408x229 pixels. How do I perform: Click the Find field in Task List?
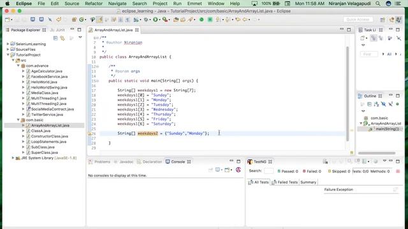coord(369,54)
